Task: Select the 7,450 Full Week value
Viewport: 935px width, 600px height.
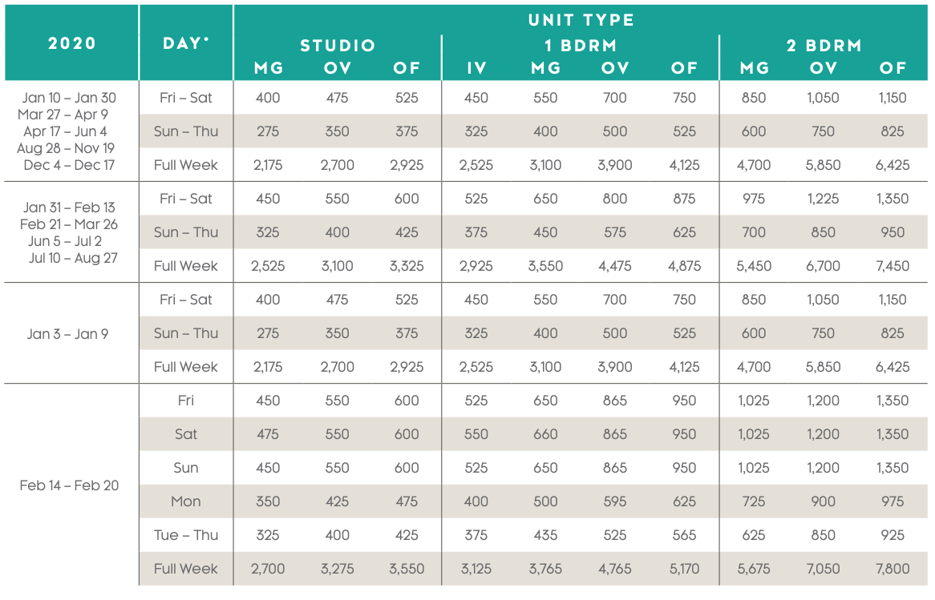Action: click(x=892, y=266)
